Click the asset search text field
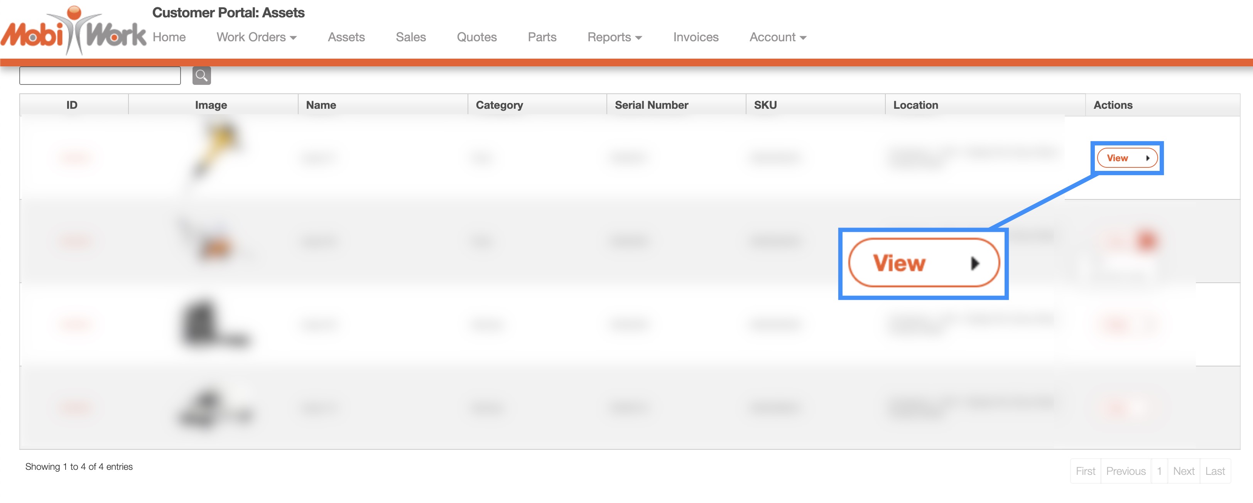Viewport: 1253px width, 503px height. point(100,75)
